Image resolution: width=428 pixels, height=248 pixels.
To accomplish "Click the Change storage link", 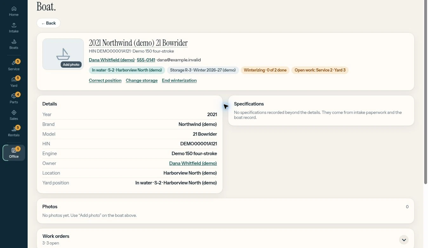I will (142, 80).
